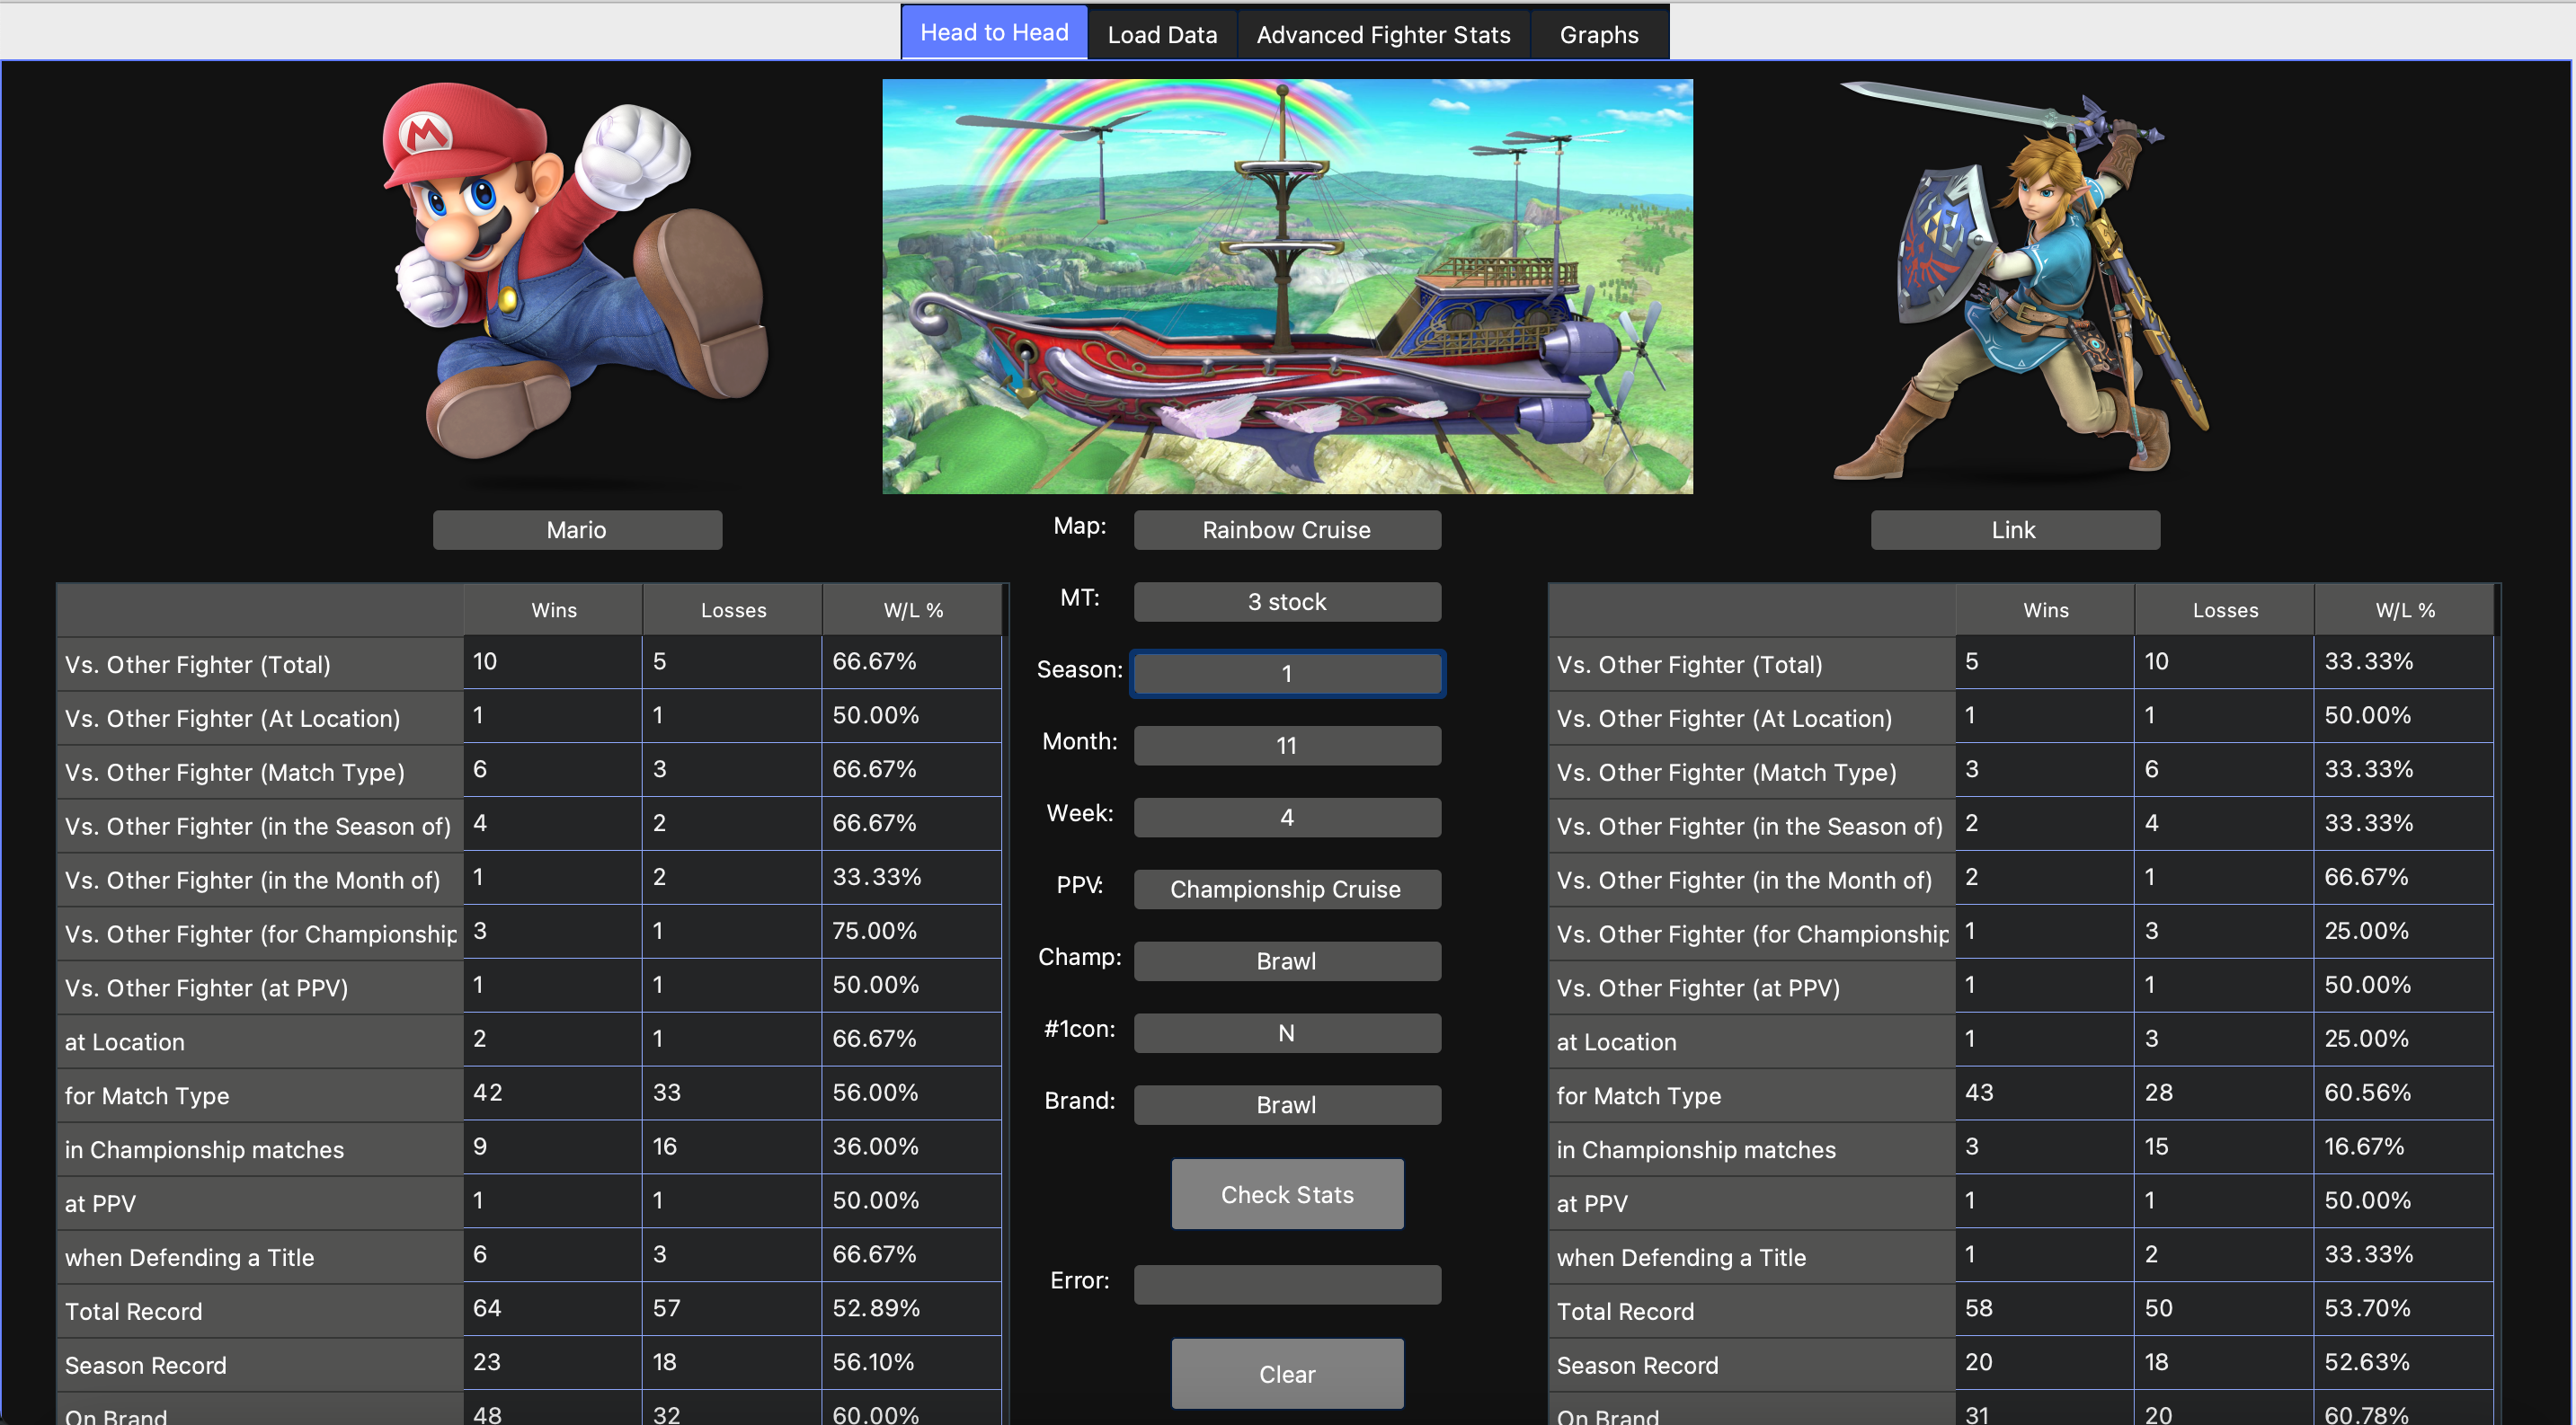Go to the Graphs tab
2576x1425 pixels.
pos(1598,34)
